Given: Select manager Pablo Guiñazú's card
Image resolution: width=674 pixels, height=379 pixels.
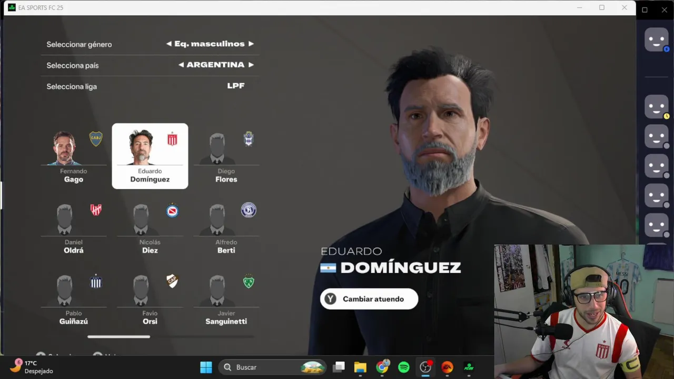Looking at the screenshot, I should pyautogui.click(x=74, y=299).
